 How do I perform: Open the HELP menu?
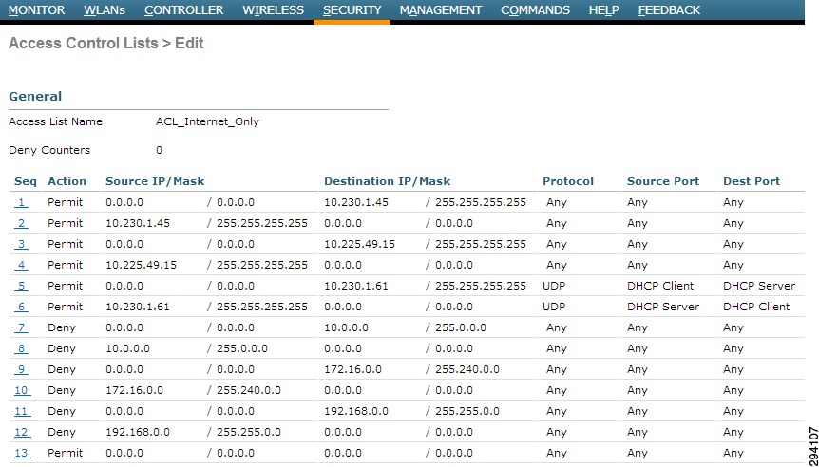pos(604,9)
